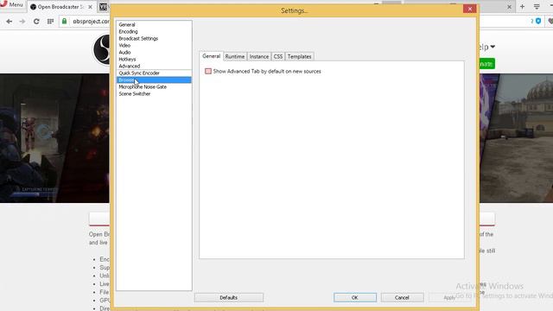Close the Settings dialog

470,9
